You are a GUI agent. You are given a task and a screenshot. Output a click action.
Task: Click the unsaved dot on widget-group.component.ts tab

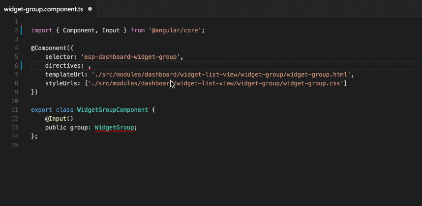pyautogui.click(x=90, y=9)
